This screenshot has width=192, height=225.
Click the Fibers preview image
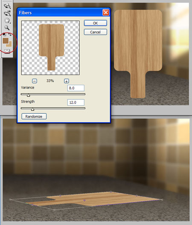(50, 48)
